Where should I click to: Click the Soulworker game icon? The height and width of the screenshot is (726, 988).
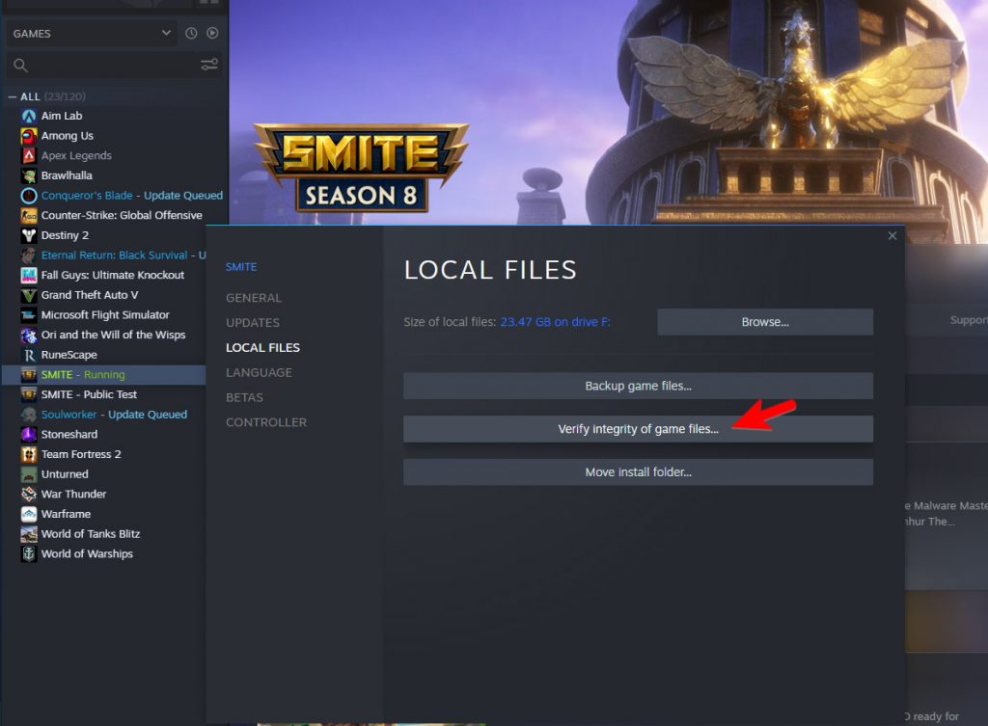pyautogui.click(x=28, y=415)
